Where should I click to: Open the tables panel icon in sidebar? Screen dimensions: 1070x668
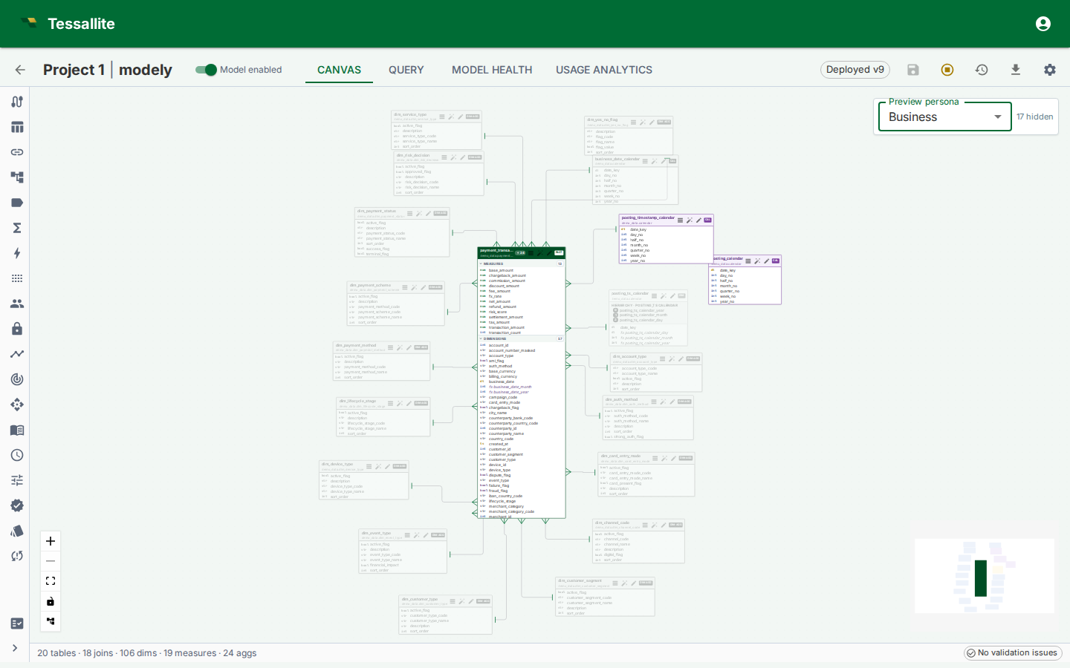point(17,127)
